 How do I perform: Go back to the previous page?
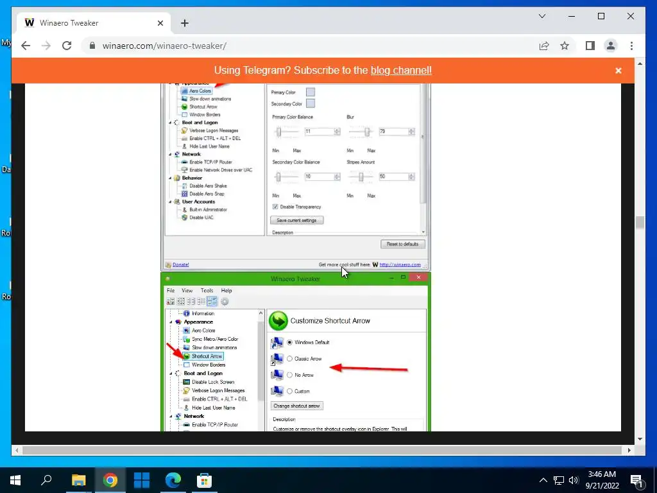coord(26,46)
